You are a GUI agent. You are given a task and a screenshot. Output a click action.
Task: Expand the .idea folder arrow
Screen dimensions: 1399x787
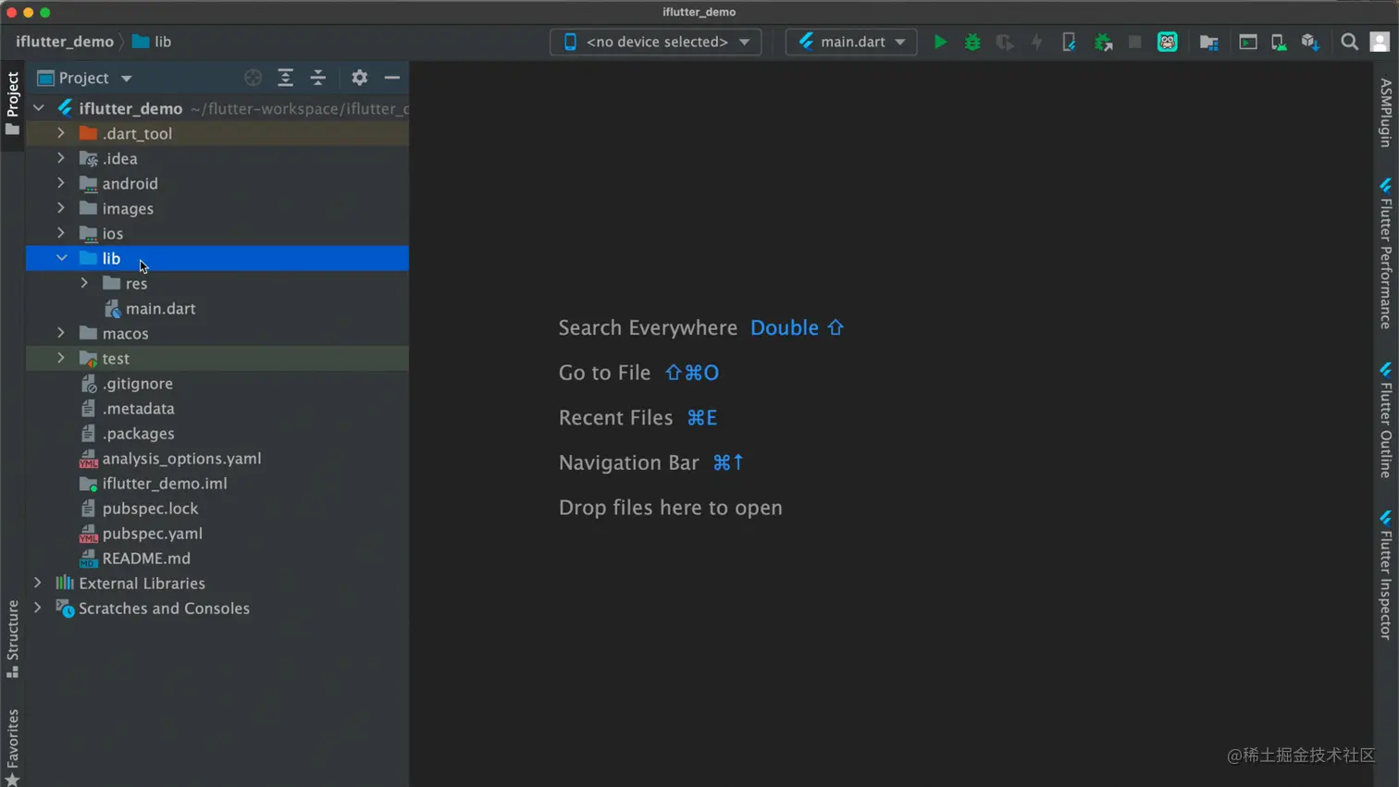tap(61, 158)
